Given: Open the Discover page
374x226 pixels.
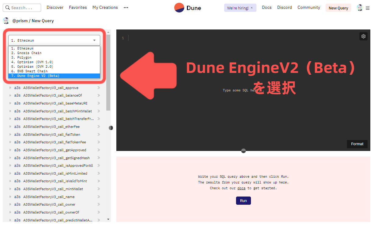Looking at the screenshot, I should pyautogui.click(x=55, y=7).
